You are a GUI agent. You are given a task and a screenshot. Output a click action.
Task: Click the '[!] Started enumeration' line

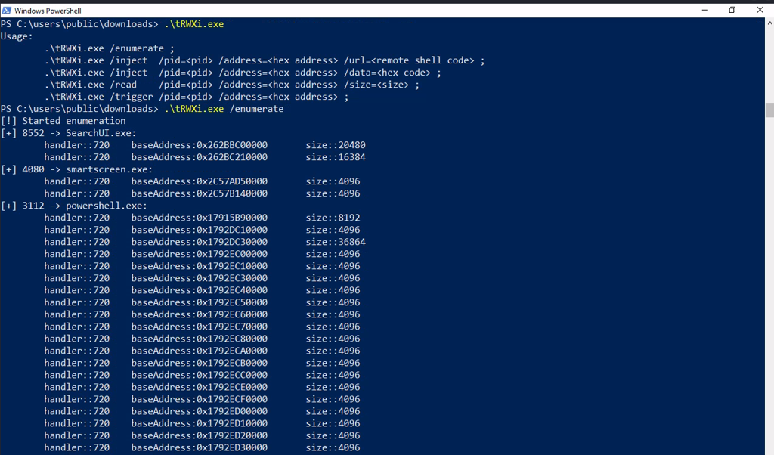click(63, 121)
